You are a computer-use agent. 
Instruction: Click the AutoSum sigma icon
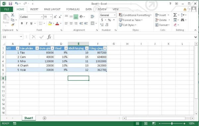175,15
